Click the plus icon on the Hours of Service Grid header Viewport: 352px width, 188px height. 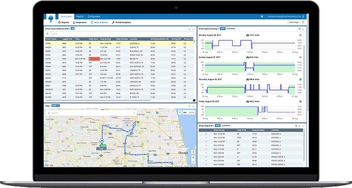[190, 29]
